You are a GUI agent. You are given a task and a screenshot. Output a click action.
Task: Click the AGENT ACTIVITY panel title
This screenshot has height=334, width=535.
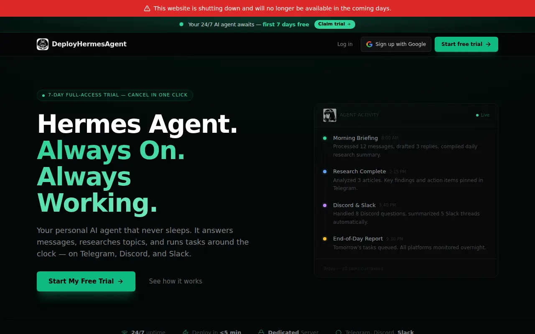click(x=359, y=115)
